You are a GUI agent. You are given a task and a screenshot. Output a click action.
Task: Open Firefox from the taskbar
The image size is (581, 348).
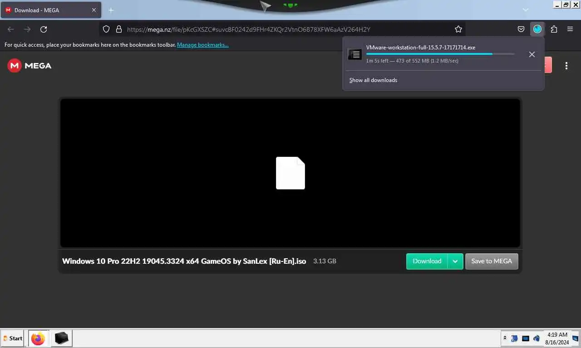coord(38,338)
